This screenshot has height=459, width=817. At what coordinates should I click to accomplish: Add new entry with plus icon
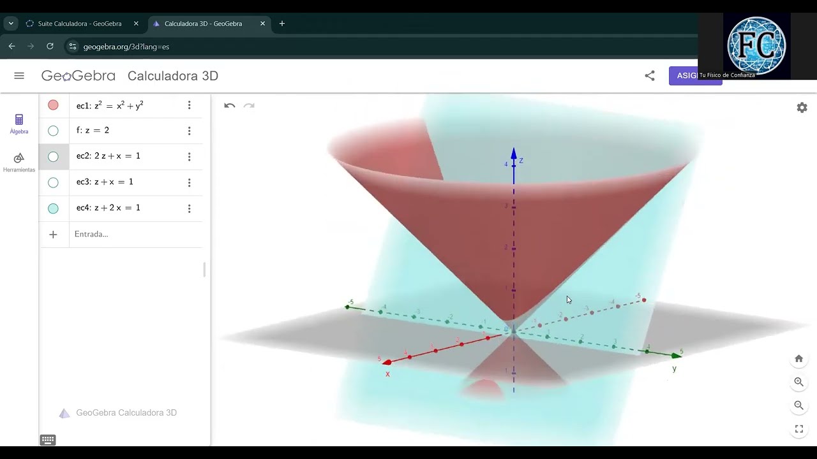[53, 235]
